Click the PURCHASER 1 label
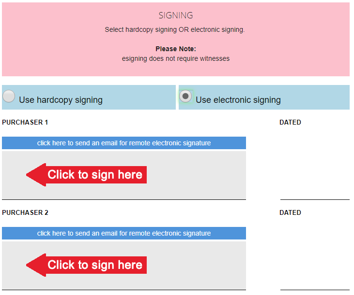 (x=25, y=122)
